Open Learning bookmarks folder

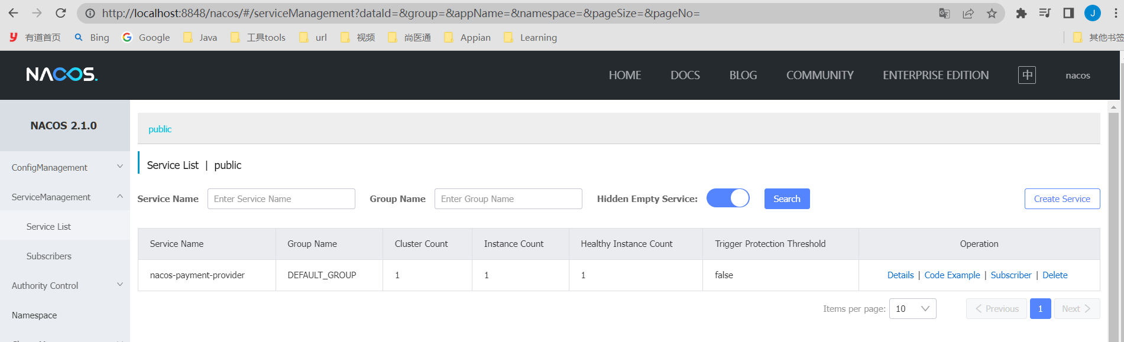(x=530, y=37)
